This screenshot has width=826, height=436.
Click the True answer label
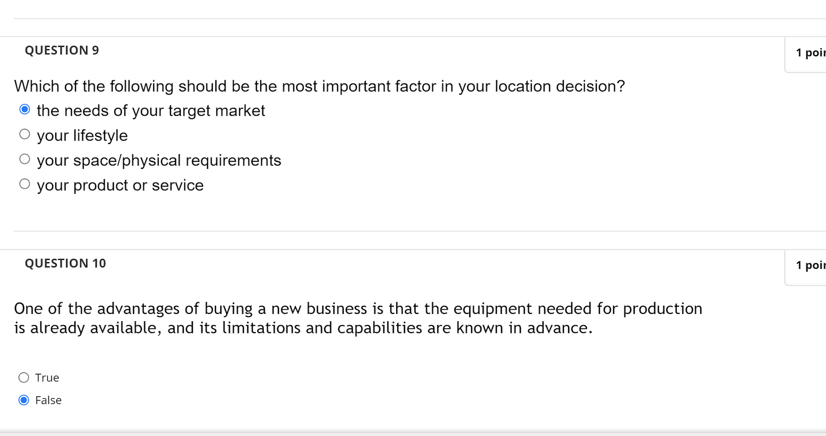click(47, 377)
